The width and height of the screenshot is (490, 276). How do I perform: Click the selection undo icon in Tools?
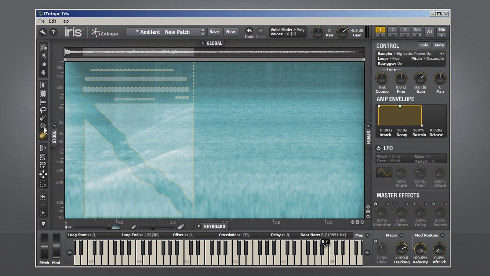point(43,196)
